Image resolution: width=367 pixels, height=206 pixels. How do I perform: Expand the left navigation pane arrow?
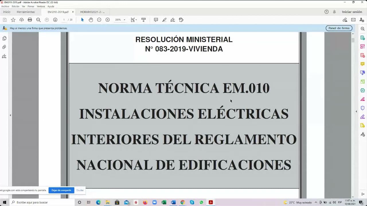point(10,115)
